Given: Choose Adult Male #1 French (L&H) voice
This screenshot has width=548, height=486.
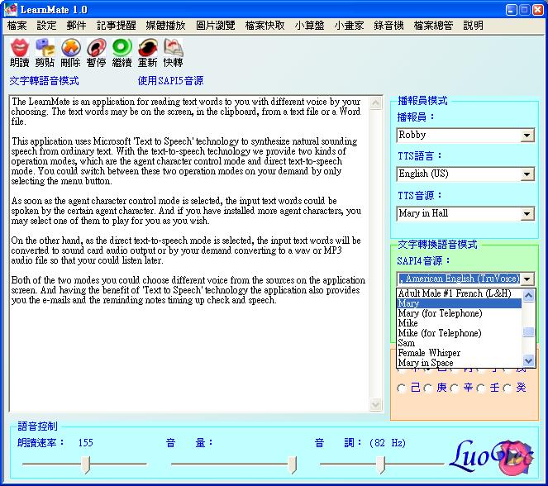Looking at the screenshot, I should pos(460,293).
